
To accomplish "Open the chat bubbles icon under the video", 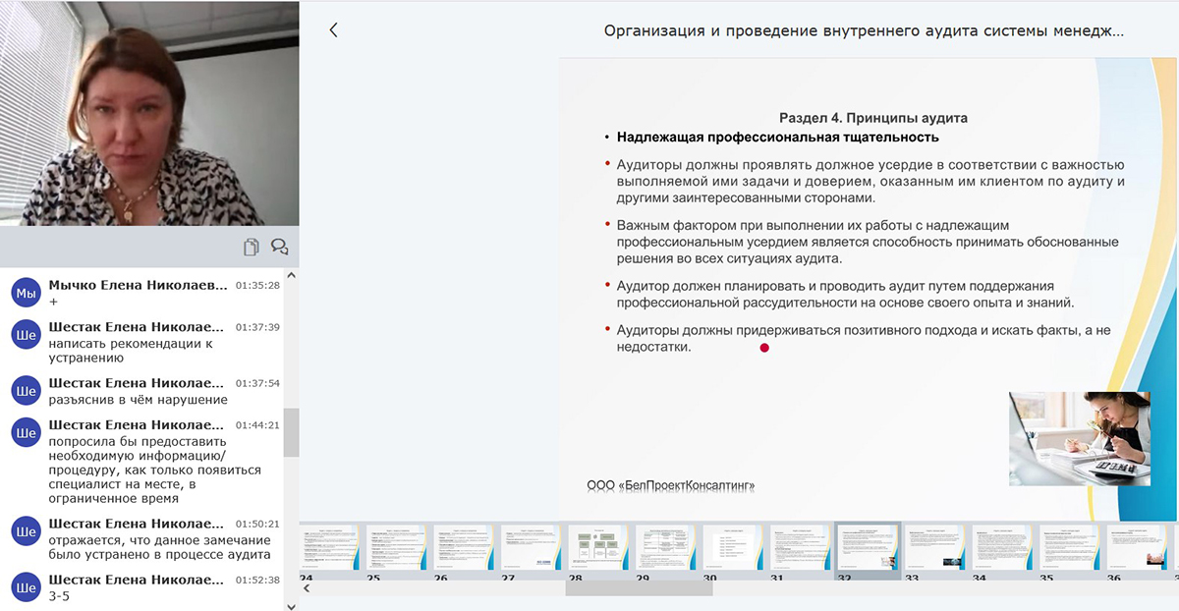I will click(x=279, y=247).
